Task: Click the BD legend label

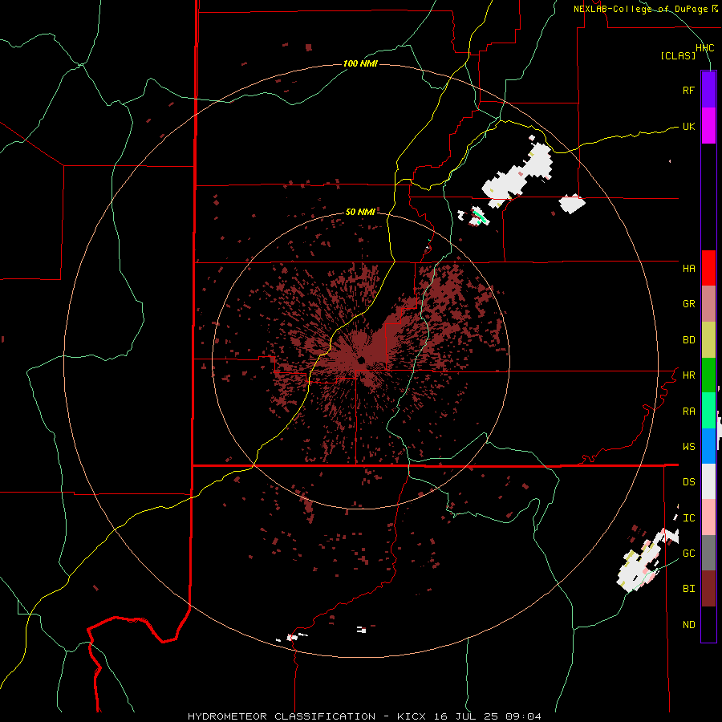Action: click(x=688, y=340)
